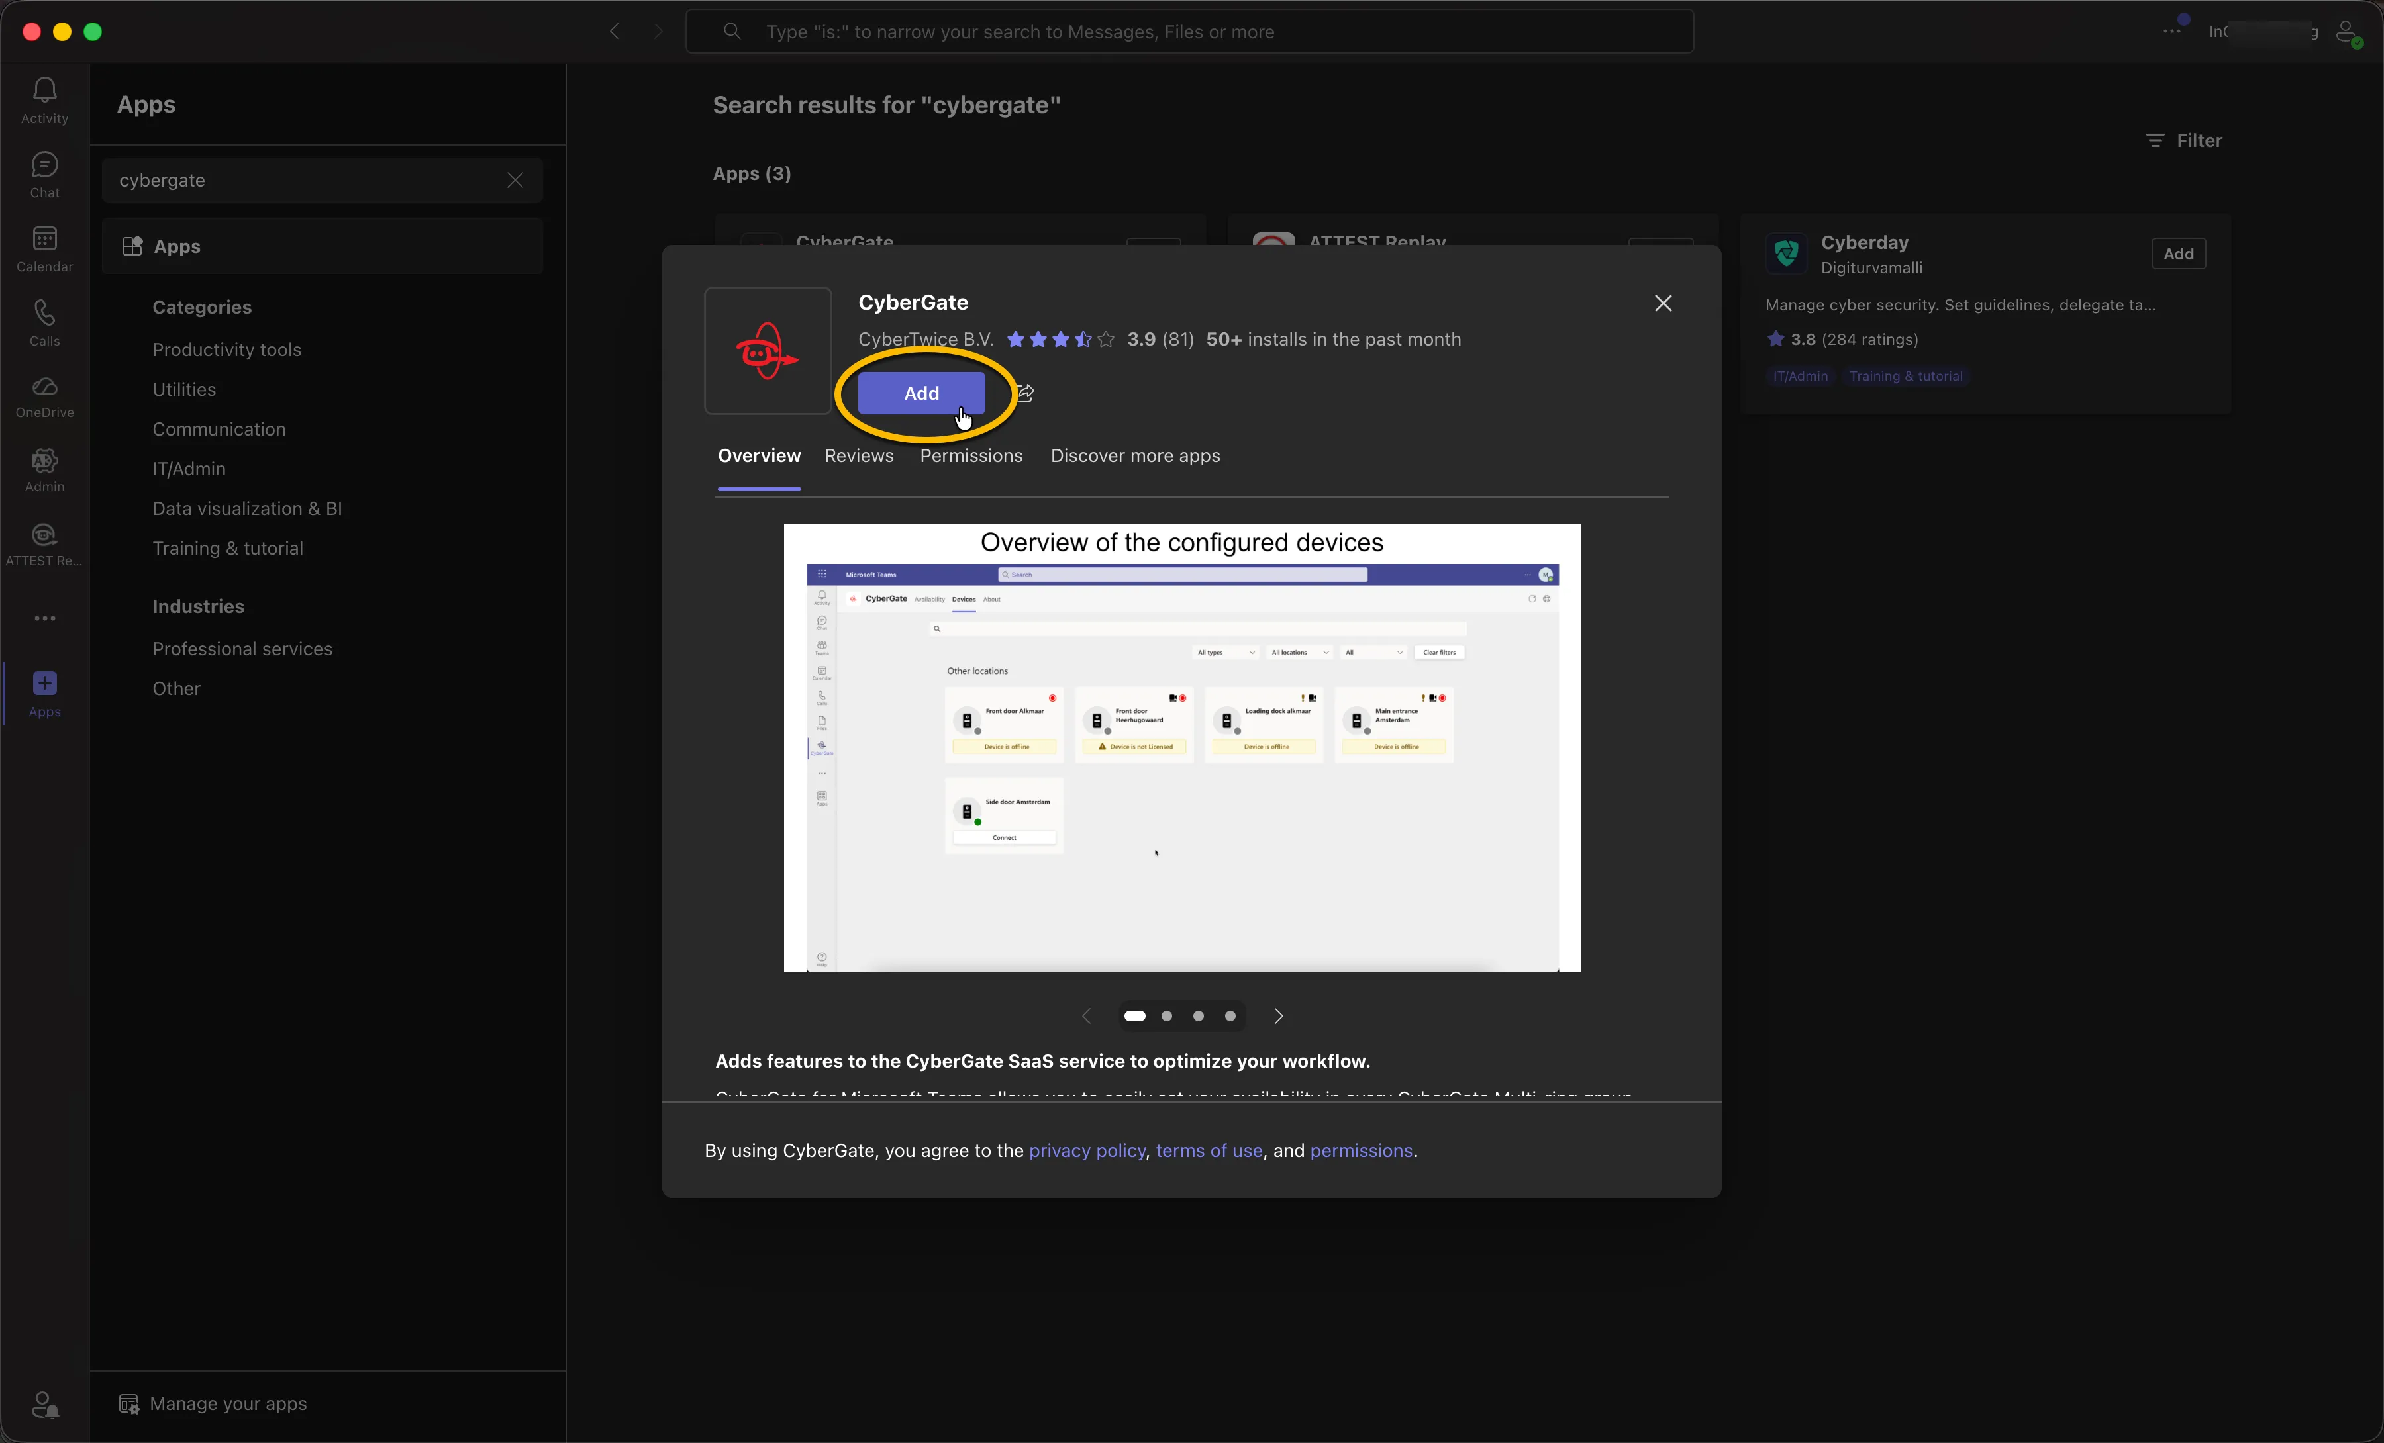Show the previous screenshot in carousel
The image size is (2384, 1443).
[1085, 1015]
